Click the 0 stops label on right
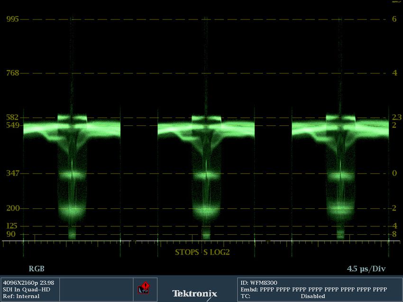The height and width of the screenshot is (302, 403). click(394, 173)
